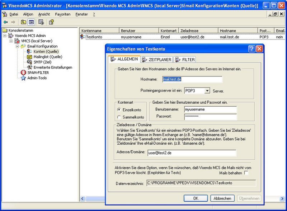Click the Konten (Quelle) tree icon
The image size is (287, 211).
tap(29, 51)
